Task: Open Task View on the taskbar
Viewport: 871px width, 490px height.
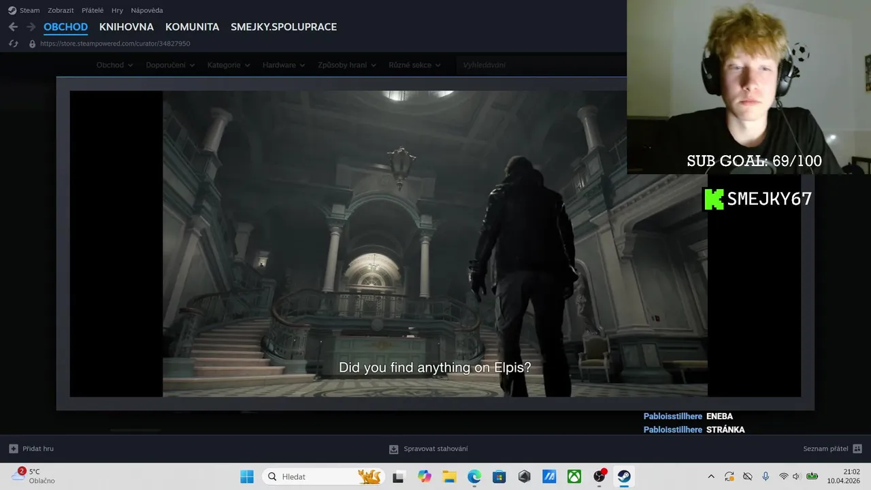Action: coord(398,476)
